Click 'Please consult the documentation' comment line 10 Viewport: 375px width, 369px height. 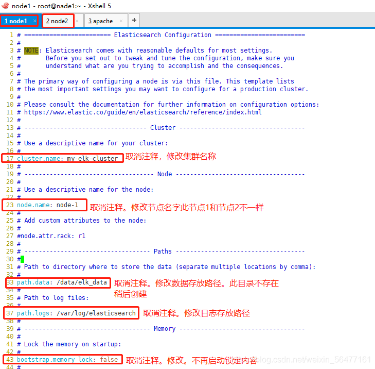(171, 105)
